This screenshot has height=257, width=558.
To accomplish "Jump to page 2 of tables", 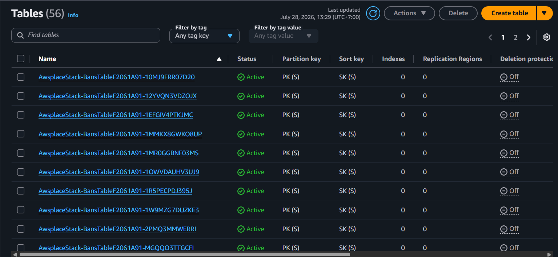I will 515,37.
